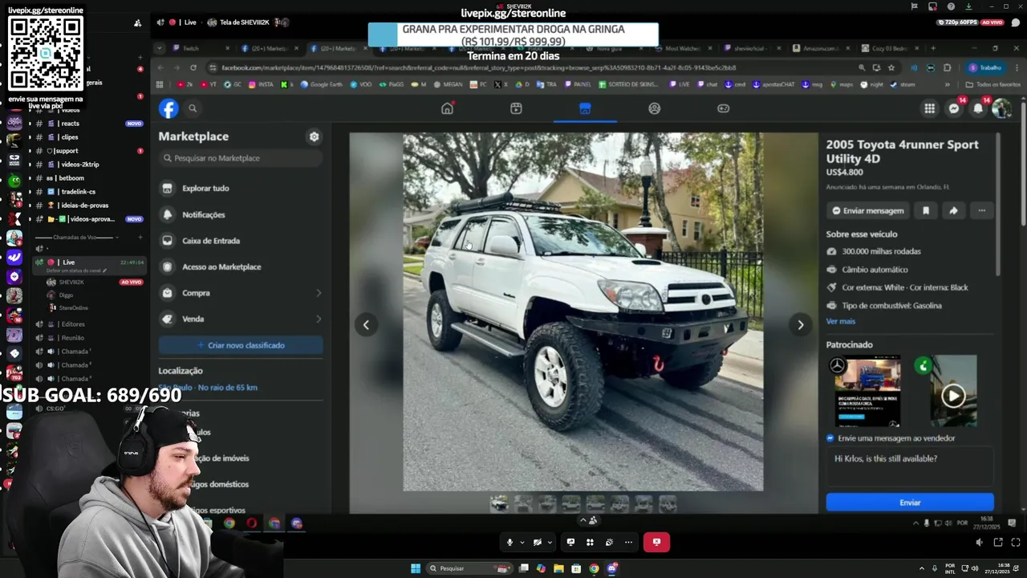Open the Facebook home logo
Viewport: 1027px width, 578px height.
(x=168, y=108)
